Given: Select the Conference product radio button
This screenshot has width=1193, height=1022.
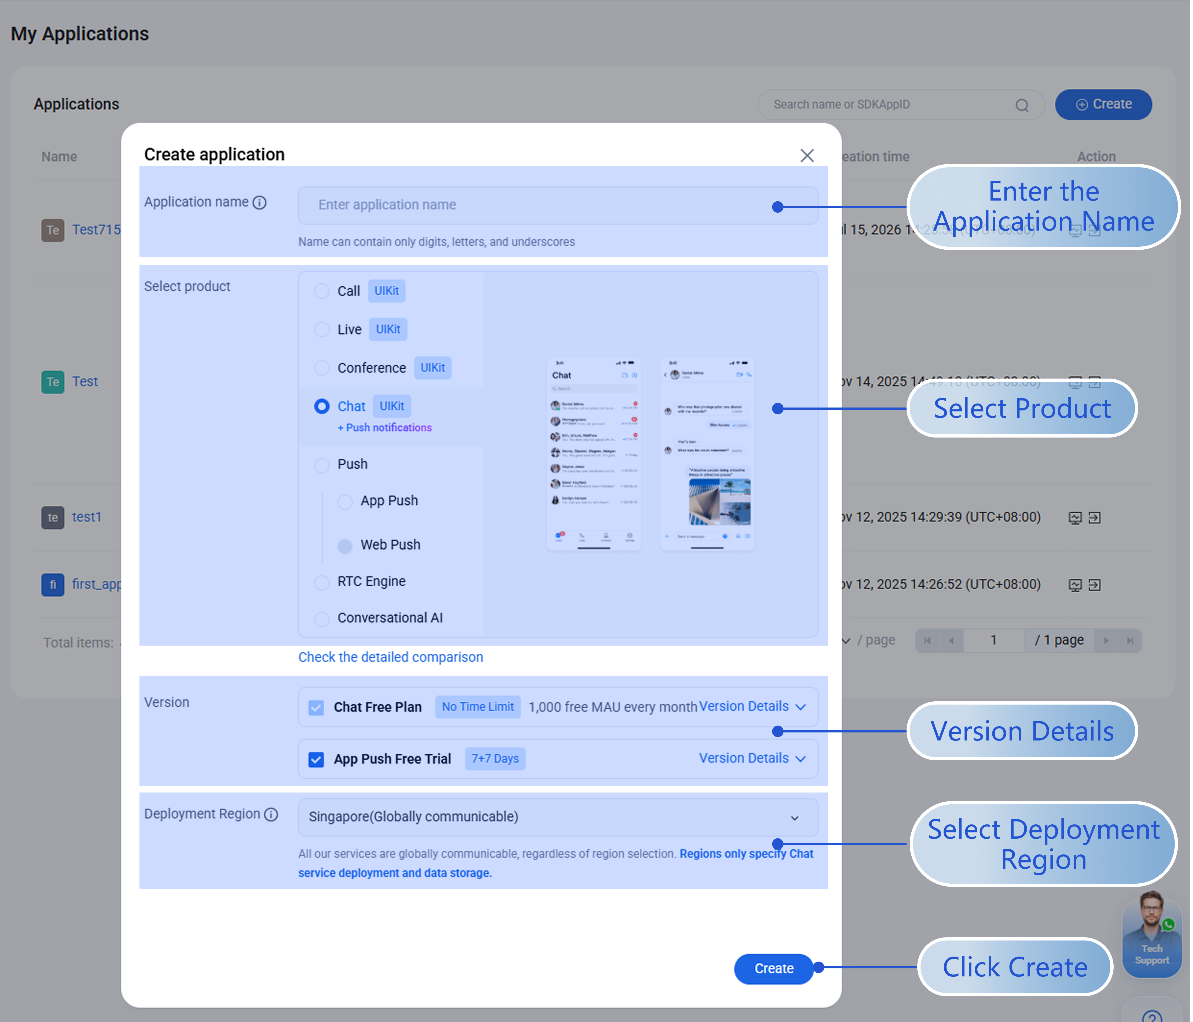Looking at the screenshot, I should [322, 368].
